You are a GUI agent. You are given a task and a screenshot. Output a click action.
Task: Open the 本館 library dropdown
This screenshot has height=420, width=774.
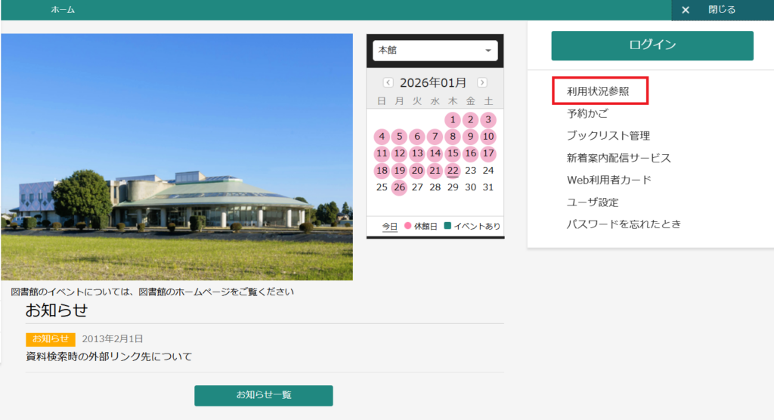(435, 51)
